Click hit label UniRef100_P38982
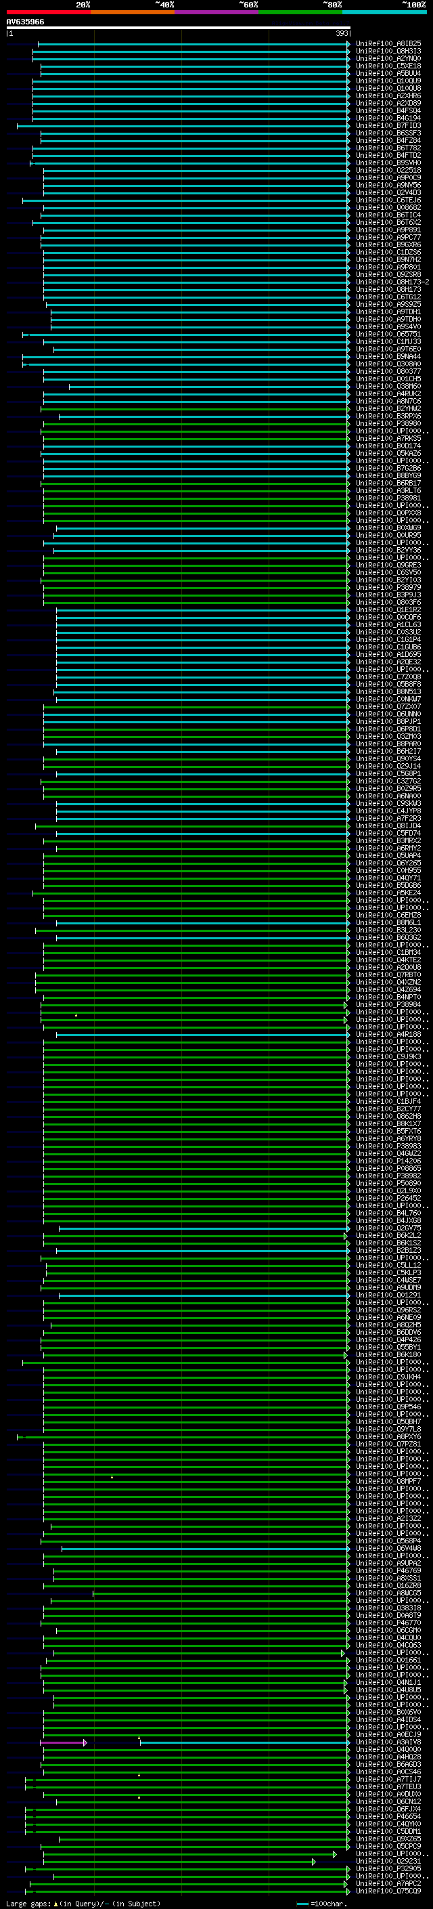 pyautogui.click(x=388, y=1176)
